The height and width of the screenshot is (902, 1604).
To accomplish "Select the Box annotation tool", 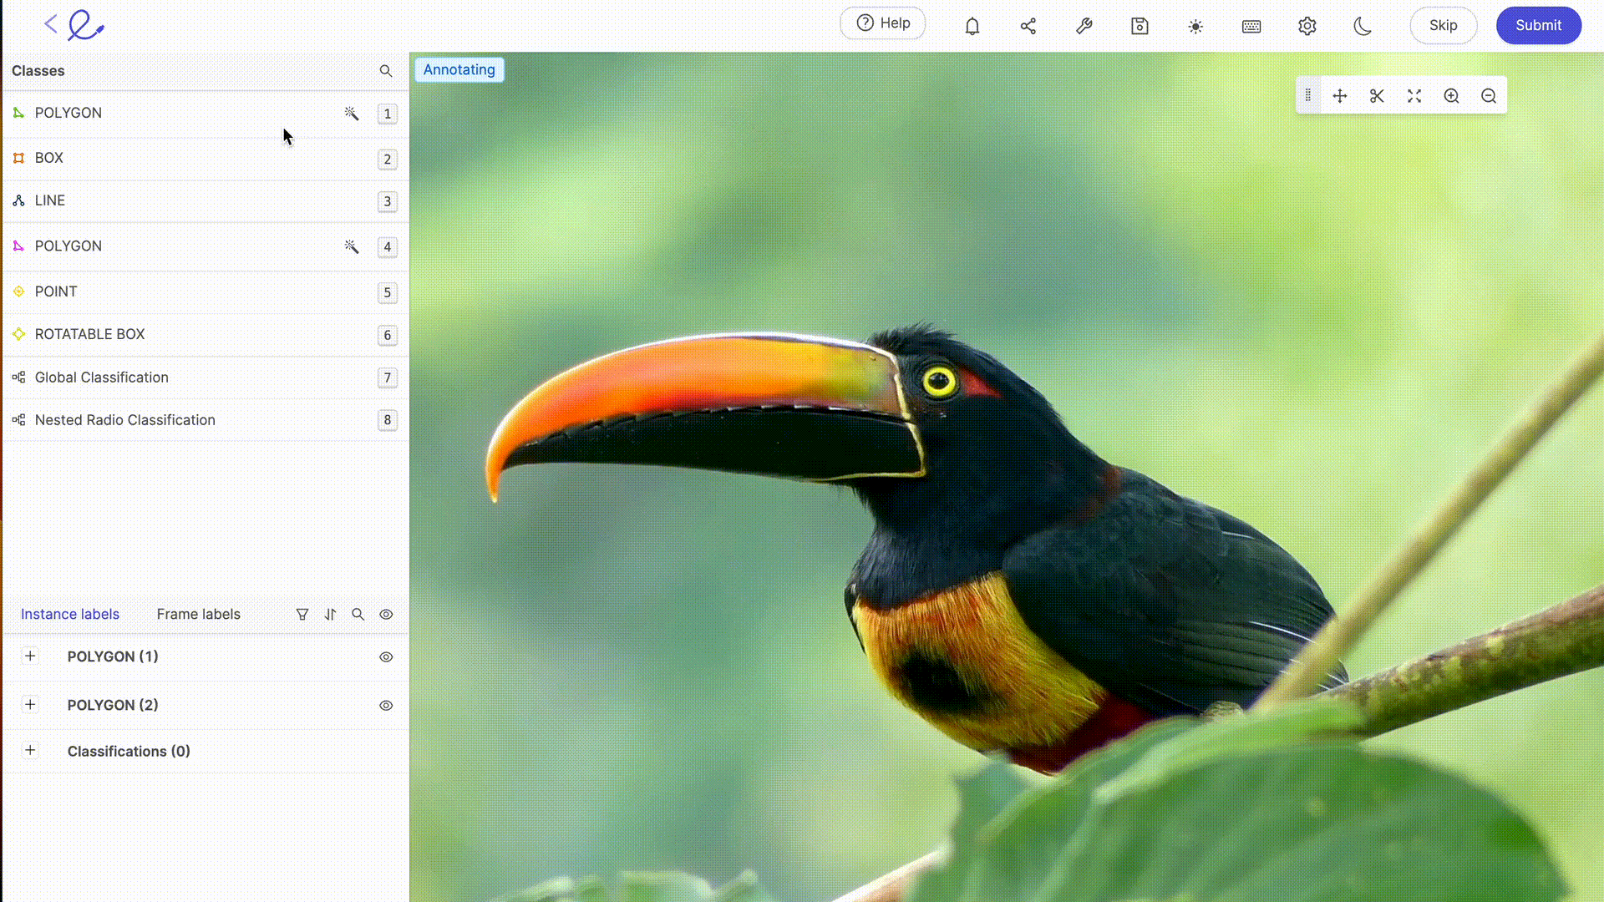I will pyautogui.click(x=48, y=158).
